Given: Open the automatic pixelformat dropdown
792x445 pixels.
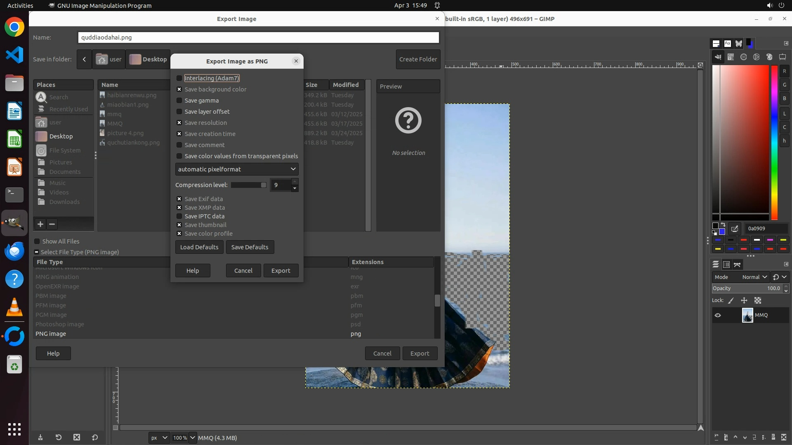Looking at the screenshot, I should click(x=236, y=169).
